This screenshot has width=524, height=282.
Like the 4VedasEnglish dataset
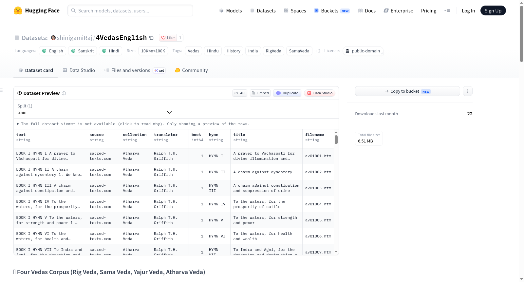[168, 38]
